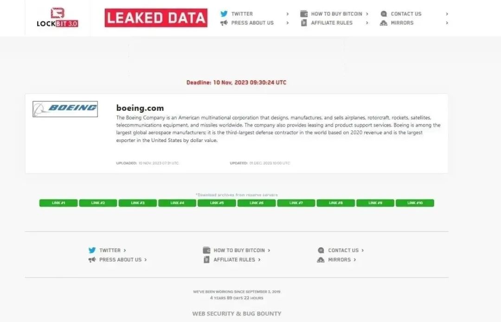The height and width of the screenshot is (322, 501).
Task: Click chevron beside header Mirrors link
Action: click(x=447, y=23)
